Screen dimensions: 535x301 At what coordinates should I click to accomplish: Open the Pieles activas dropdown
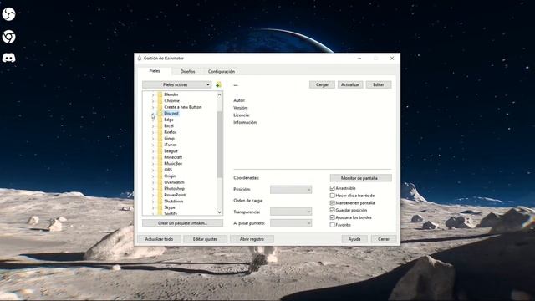(x=177, y=84)
